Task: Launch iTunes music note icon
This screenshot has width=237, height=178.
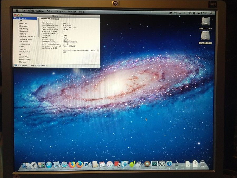Action: pyautogui.click(x=110, y=164)
